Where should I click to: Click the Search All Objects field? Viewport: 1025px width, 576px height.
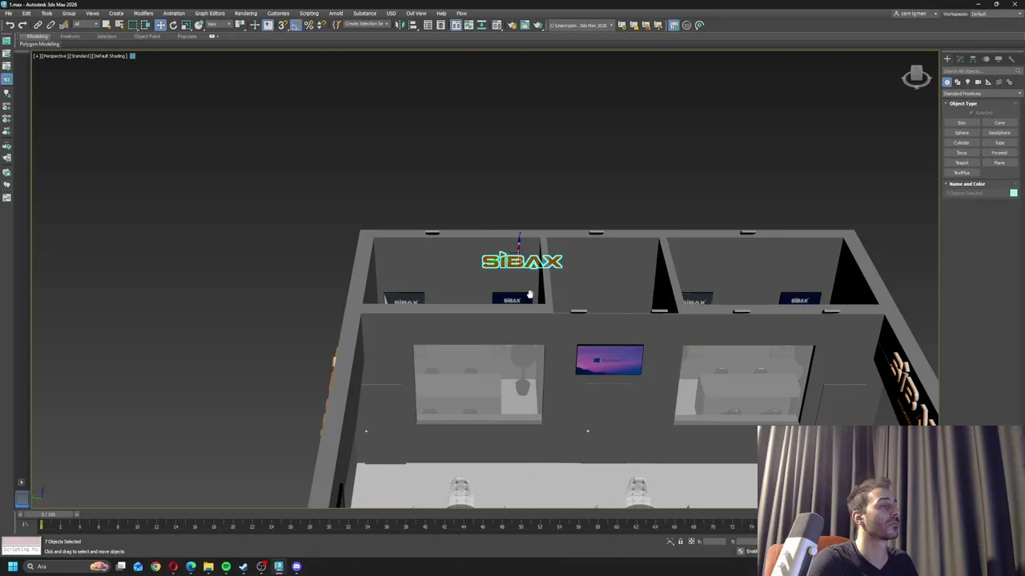pos(982,70)
